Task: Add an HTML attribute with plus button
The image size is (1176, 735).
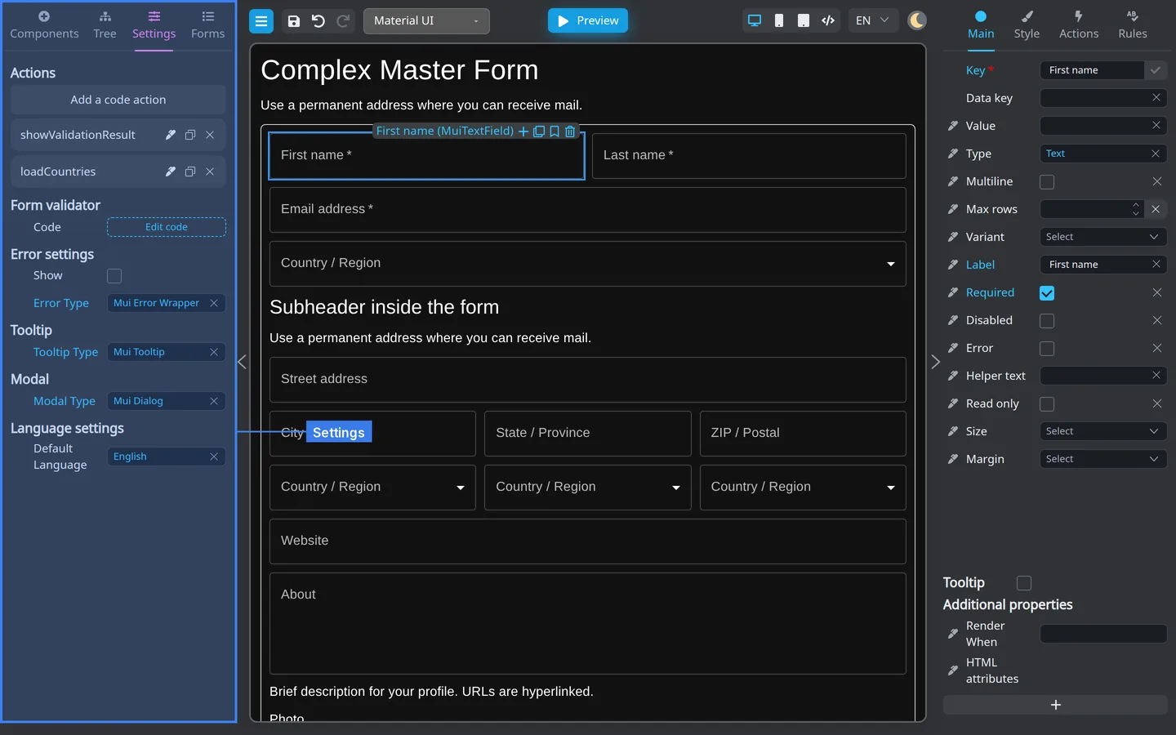Action: click(x=1055, y=705)
